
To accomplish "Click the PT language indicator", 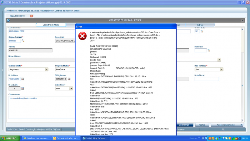I will coord(203,138).
